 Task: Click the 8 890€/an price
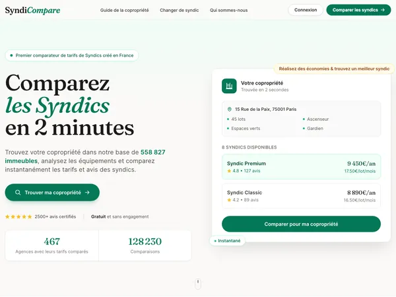[361, 193]
